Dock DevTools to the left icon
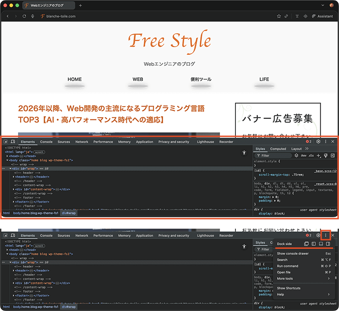339x311 pixels. 314,244
